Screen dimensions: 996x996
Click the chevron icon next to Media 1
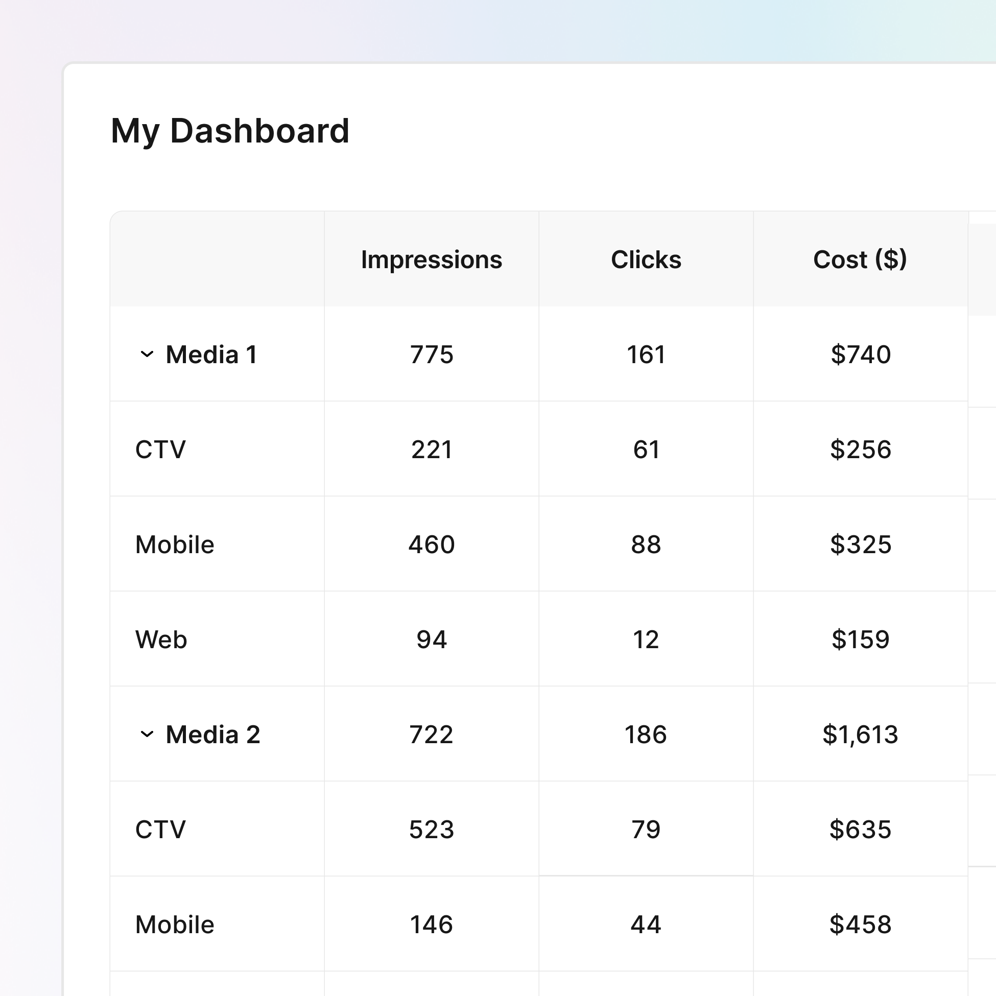tap(148, 354)
